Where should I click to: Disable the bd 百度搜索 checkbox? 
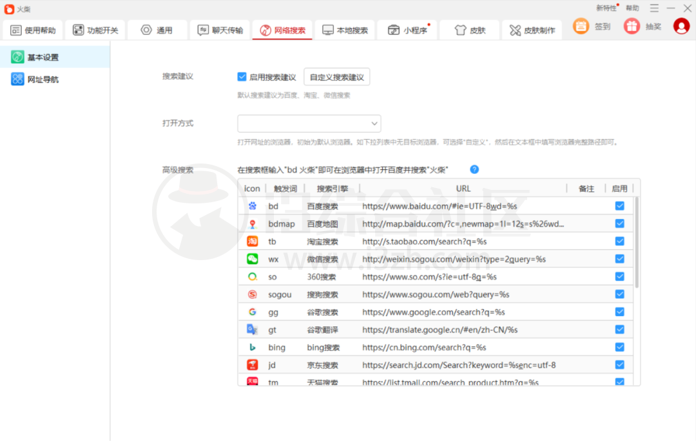click(x=620, y=206)
